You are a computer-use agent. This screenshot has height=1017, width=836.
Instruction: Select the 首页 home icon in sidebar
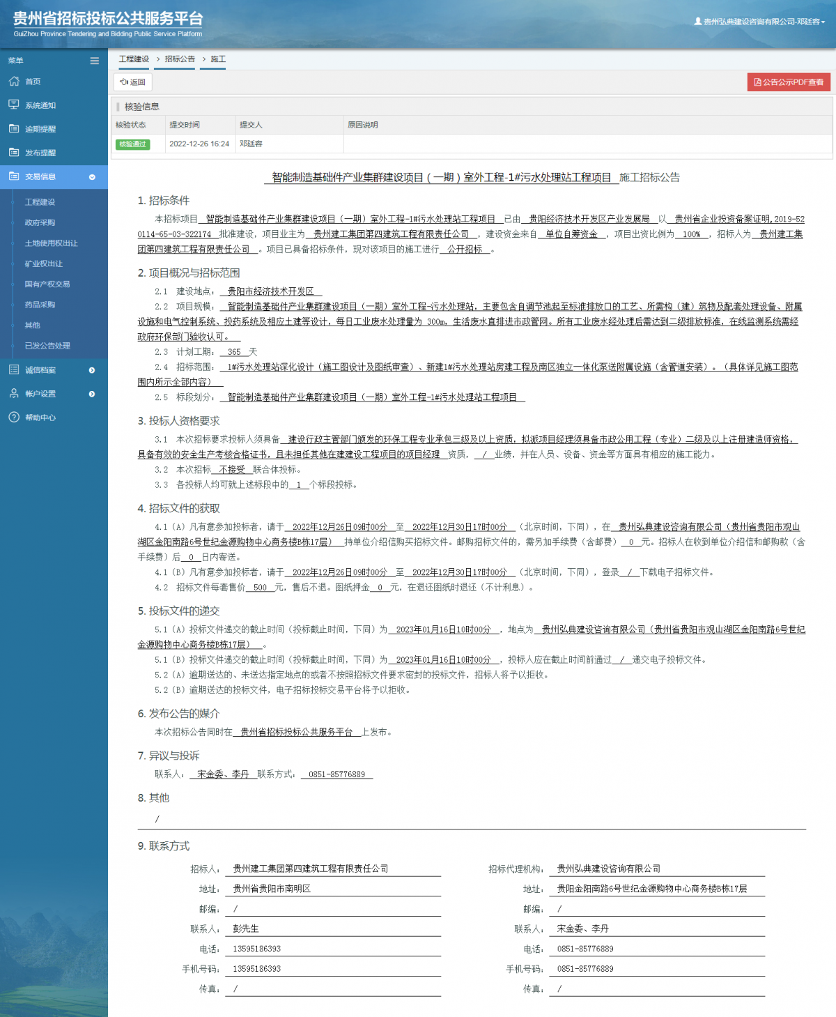pos(15,81)
